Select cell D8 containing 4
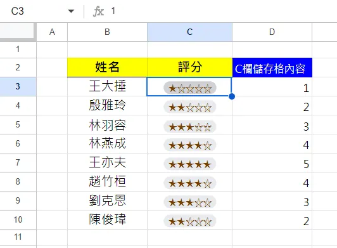 click(272, 181)
